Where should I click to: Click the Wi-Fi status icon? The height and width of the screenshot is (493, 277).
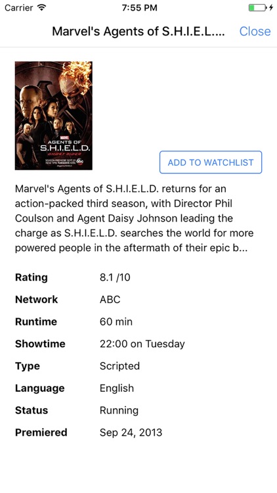[41, 7]
